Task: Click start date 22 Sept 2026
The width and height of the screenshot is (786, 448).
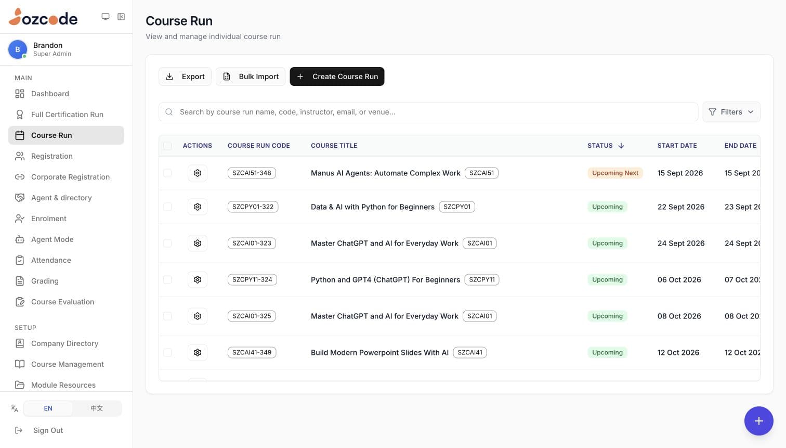Action: tap(681, 207)
